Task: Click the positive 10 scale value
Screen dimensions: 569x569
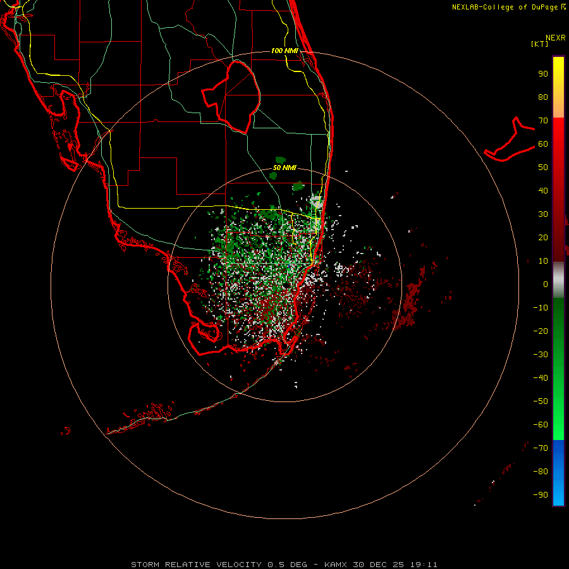Action: (543, 261)
